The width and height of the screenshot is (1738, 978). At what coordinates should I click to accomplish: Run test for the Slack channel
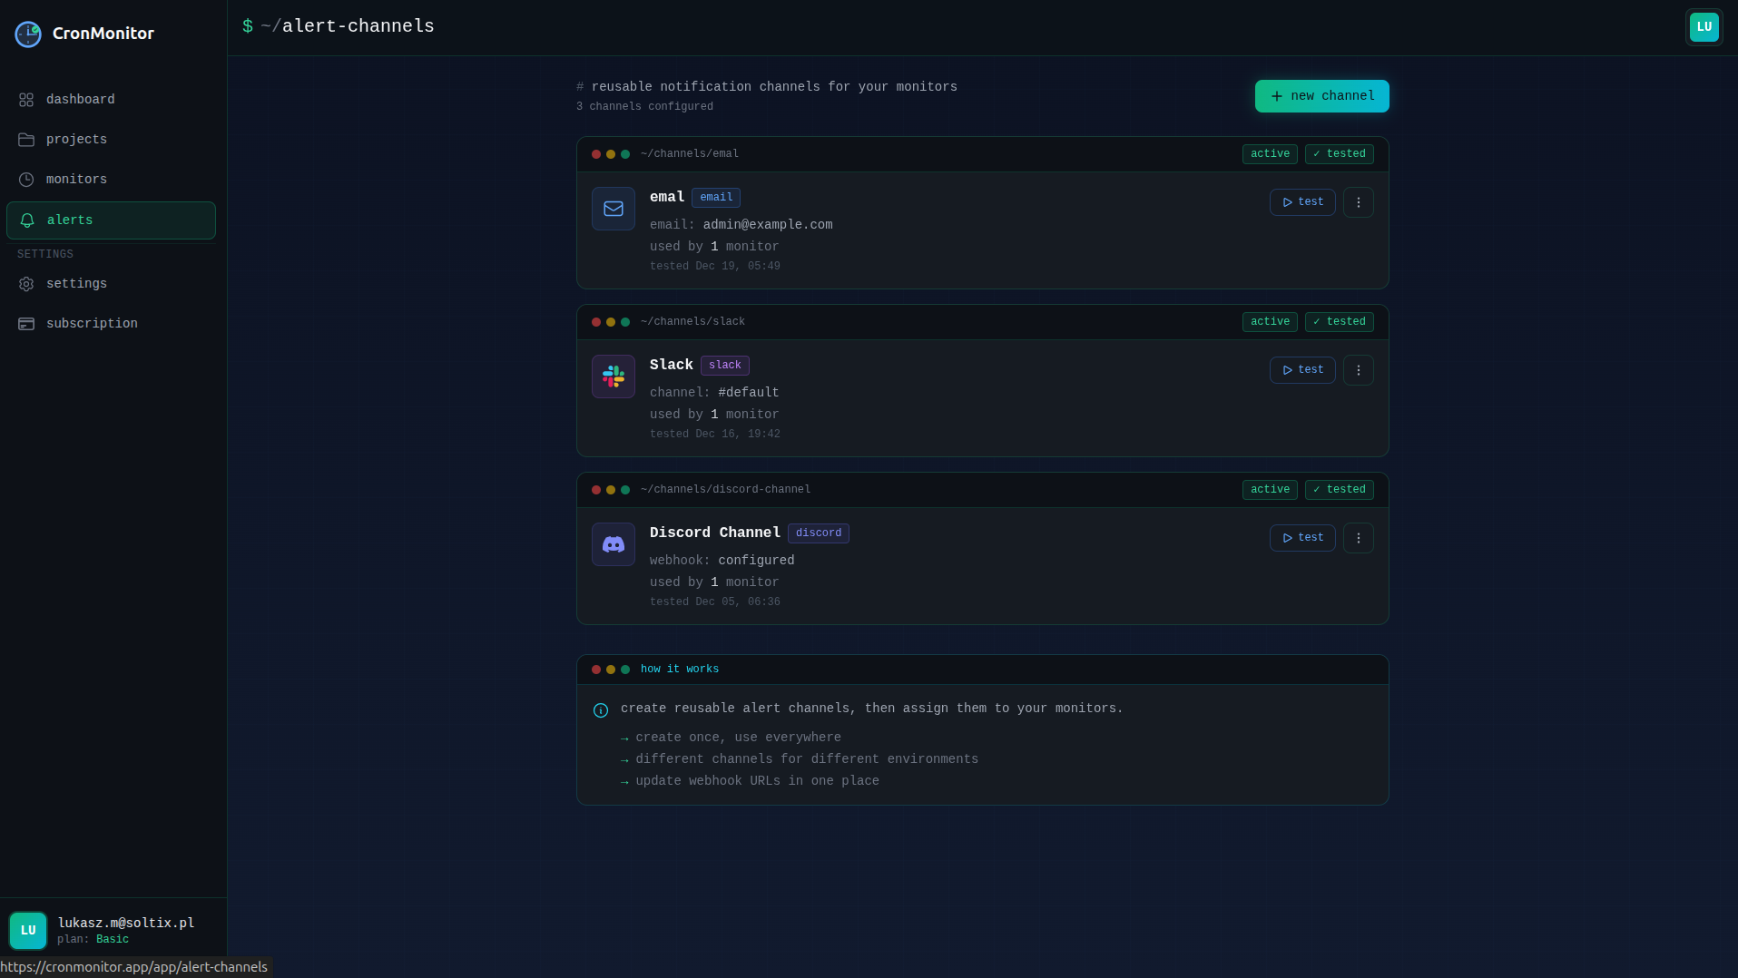[x=1301, y=370]
